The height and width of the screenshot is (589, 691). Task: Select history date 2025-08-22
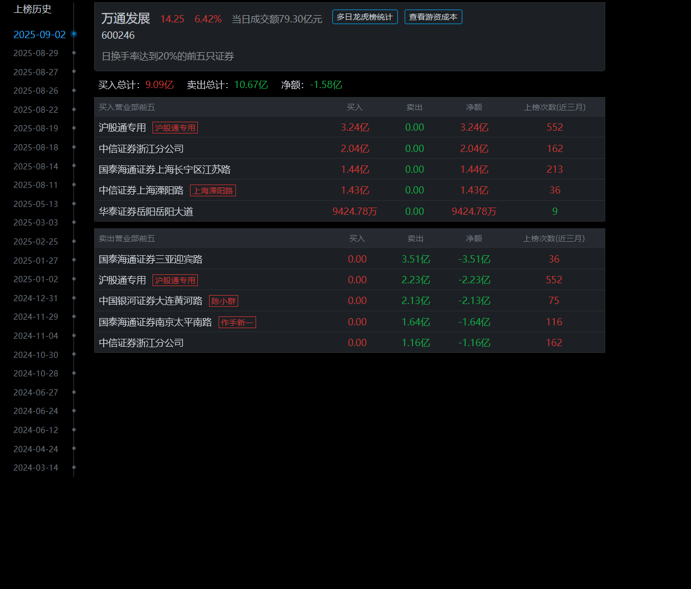[36, 109]
